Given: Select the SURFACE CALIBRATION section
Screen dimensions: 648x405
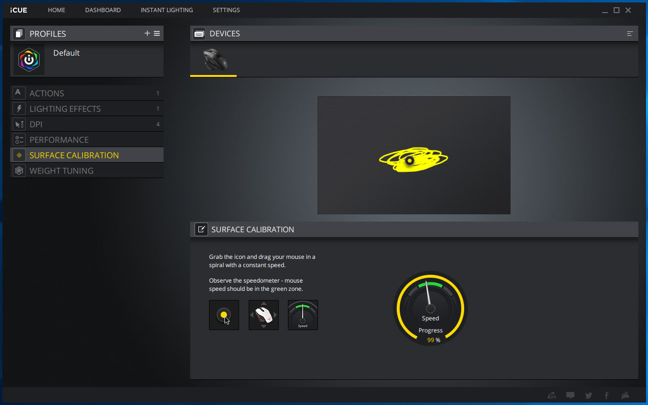Looking at the screenshot, I should (x=87, y=155).
